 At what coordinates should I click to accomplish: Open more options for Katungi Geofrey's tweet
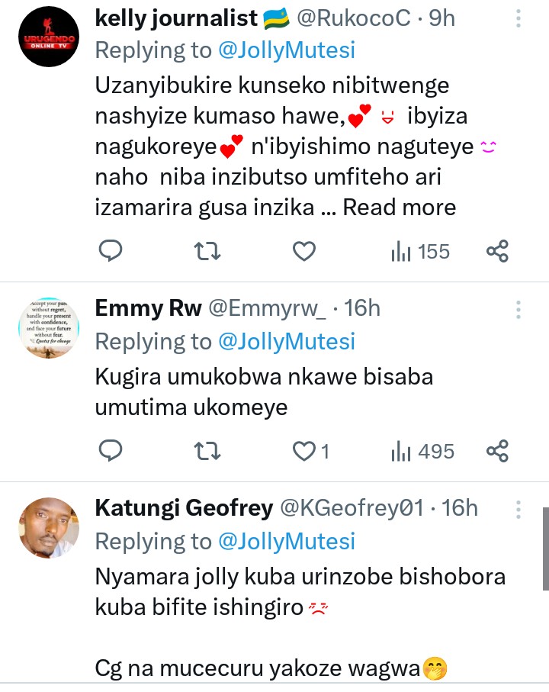coord(518,509)
